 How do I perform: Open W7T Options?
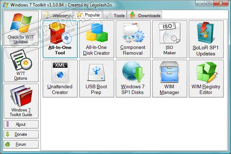pos(21,65)
